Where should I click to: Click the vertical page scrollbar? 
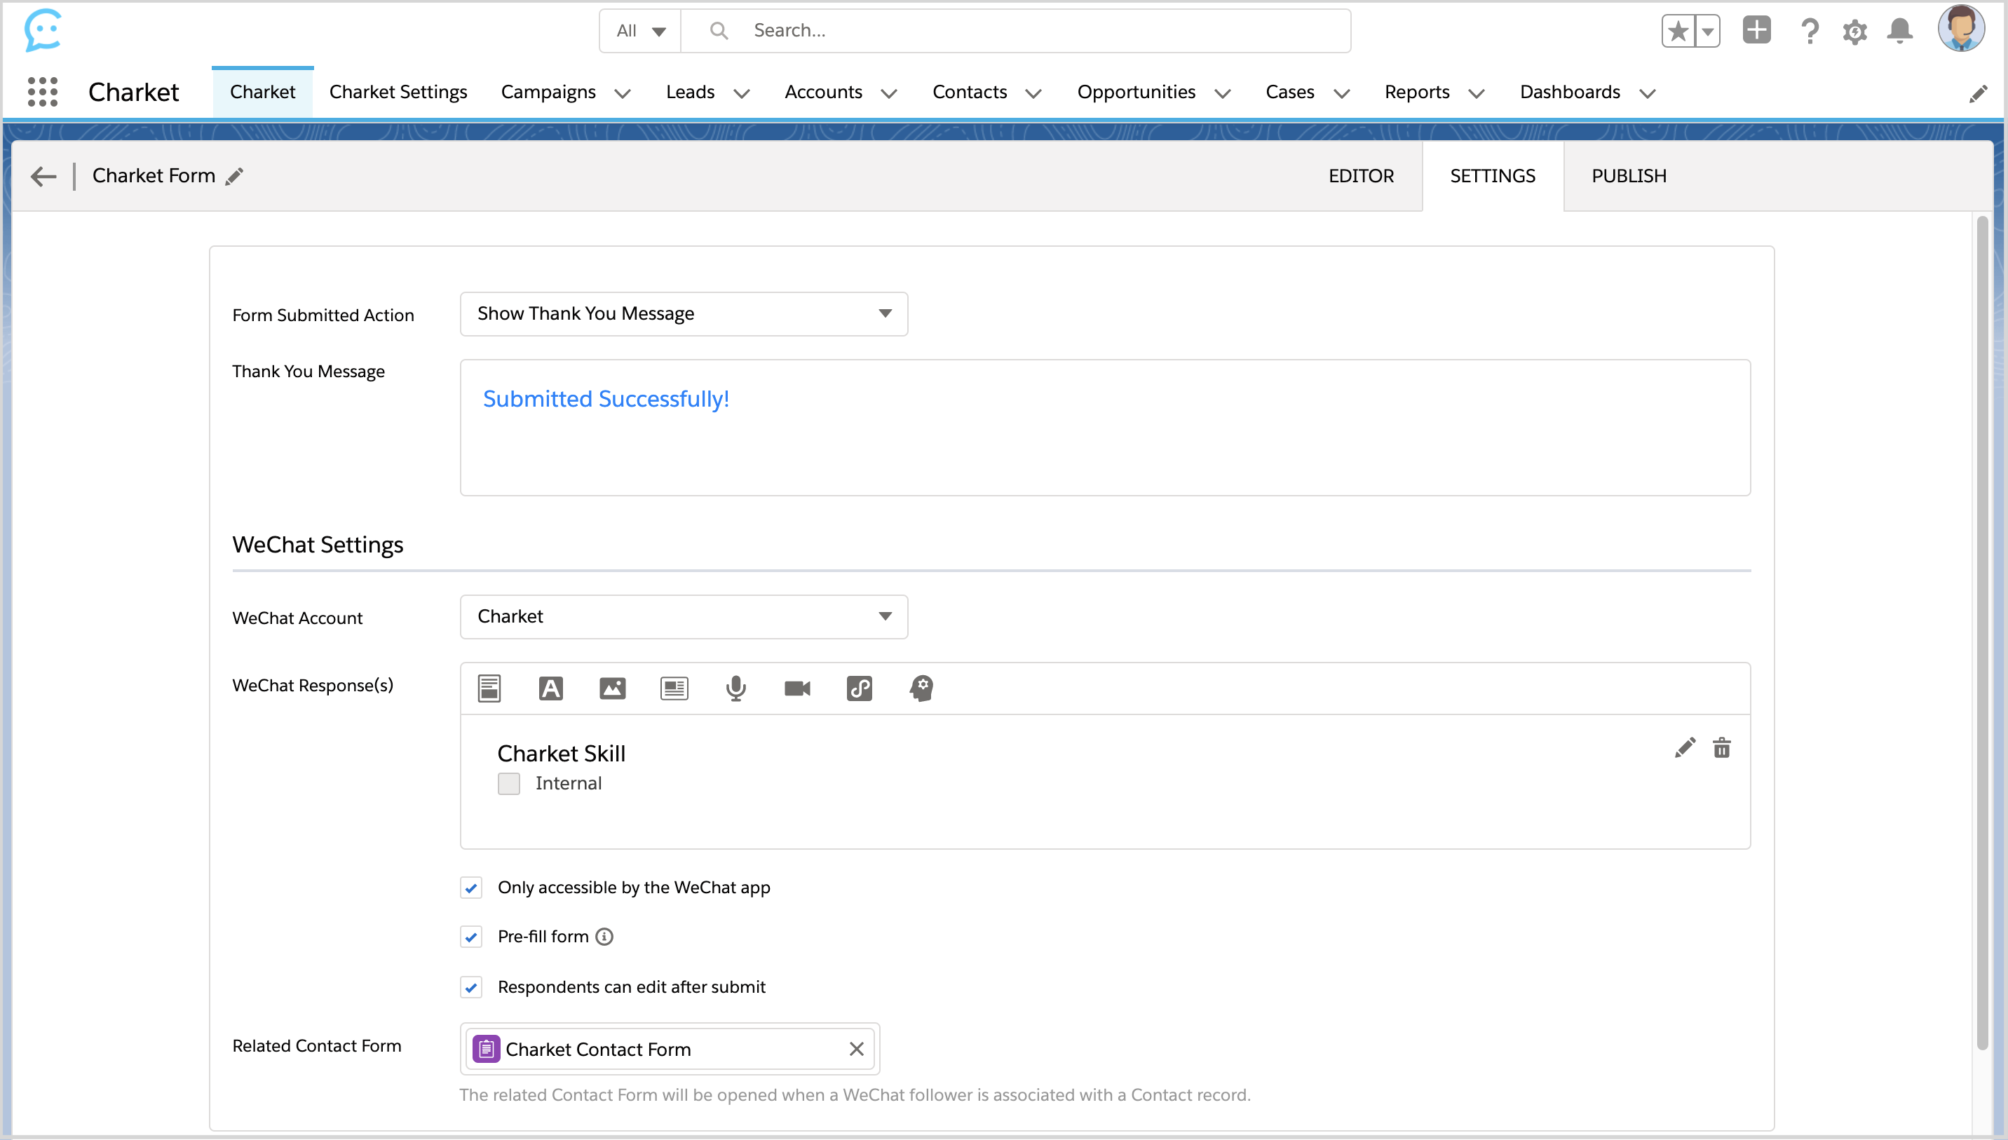1982,632
